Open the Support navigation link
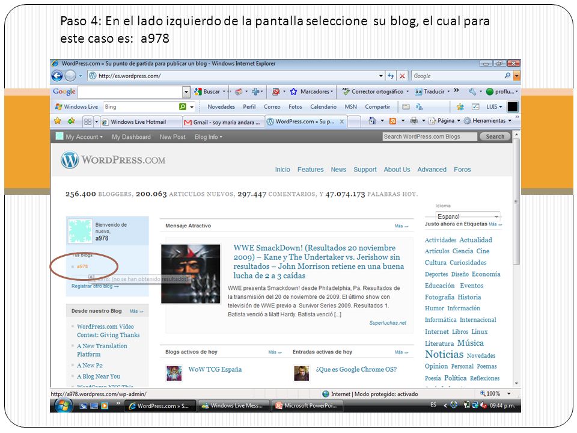 (x=365, y=170)
